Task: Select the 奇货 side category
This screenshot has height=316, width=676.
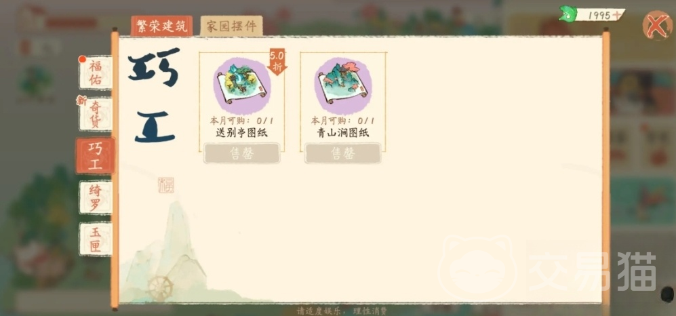Action: click(x=96, y=114)
